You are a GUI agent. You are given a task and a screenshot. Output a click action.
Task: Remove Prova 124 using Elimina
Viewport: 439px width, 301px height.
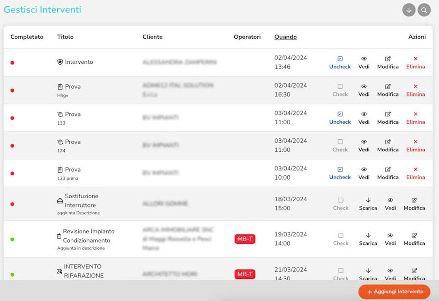[416, 146]
